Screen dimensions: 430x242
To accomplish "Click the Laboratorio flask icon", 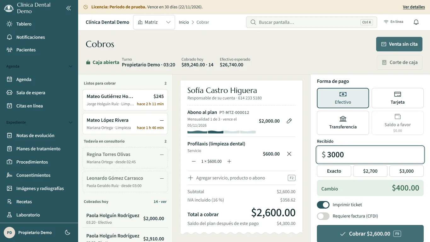I will [9, 215].
